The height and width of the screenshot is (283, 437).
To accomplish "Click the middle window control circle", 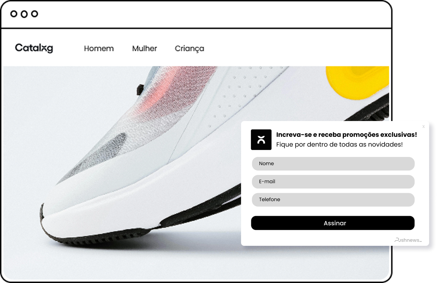I will 24,14.
